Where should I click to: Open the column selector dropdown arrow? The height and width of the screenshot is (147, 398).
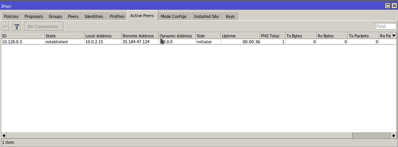tap(394, 36)
